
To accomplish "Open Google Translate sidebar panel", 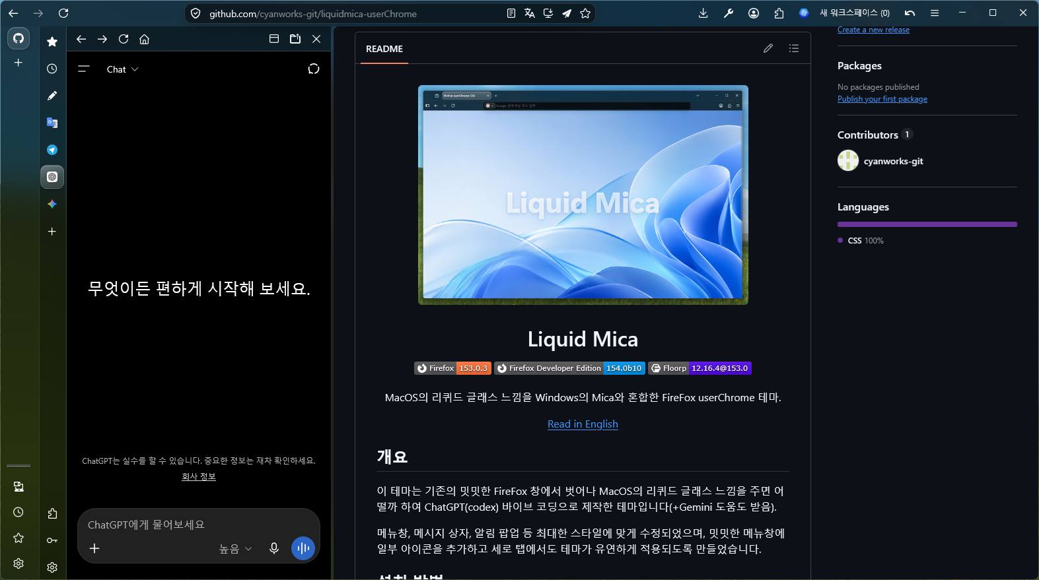I will (52, 123).
